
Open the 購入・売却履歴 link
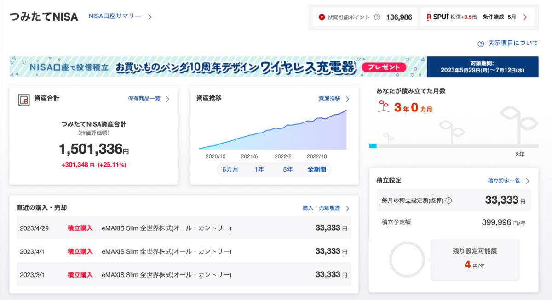pyautogui.click(x=322, y=208)
